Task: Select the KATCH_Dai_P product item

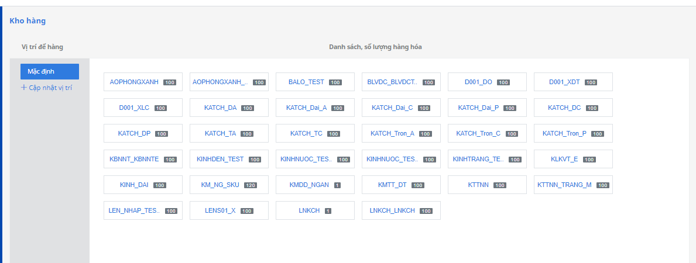Action: pos(478,108)
